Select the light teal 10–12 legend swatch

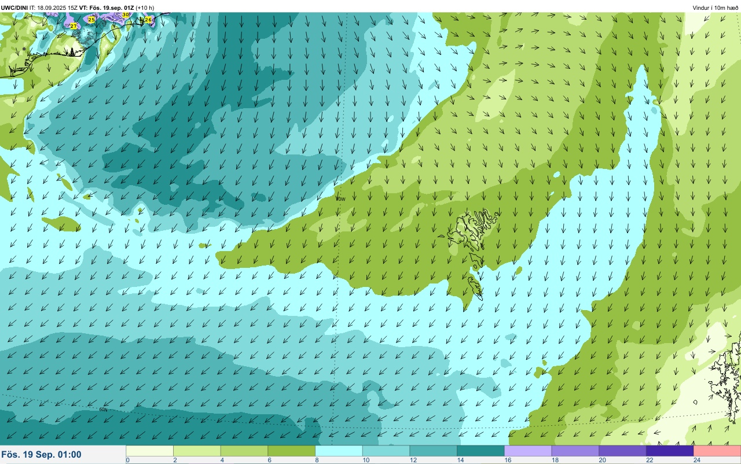pos(386,451)
